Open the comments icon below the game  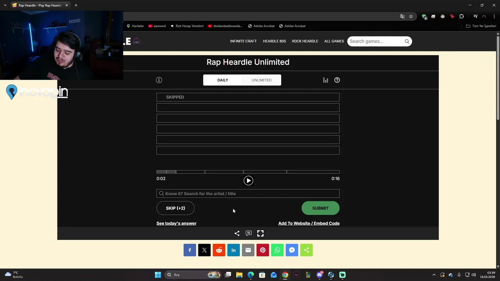coord(248,233)
